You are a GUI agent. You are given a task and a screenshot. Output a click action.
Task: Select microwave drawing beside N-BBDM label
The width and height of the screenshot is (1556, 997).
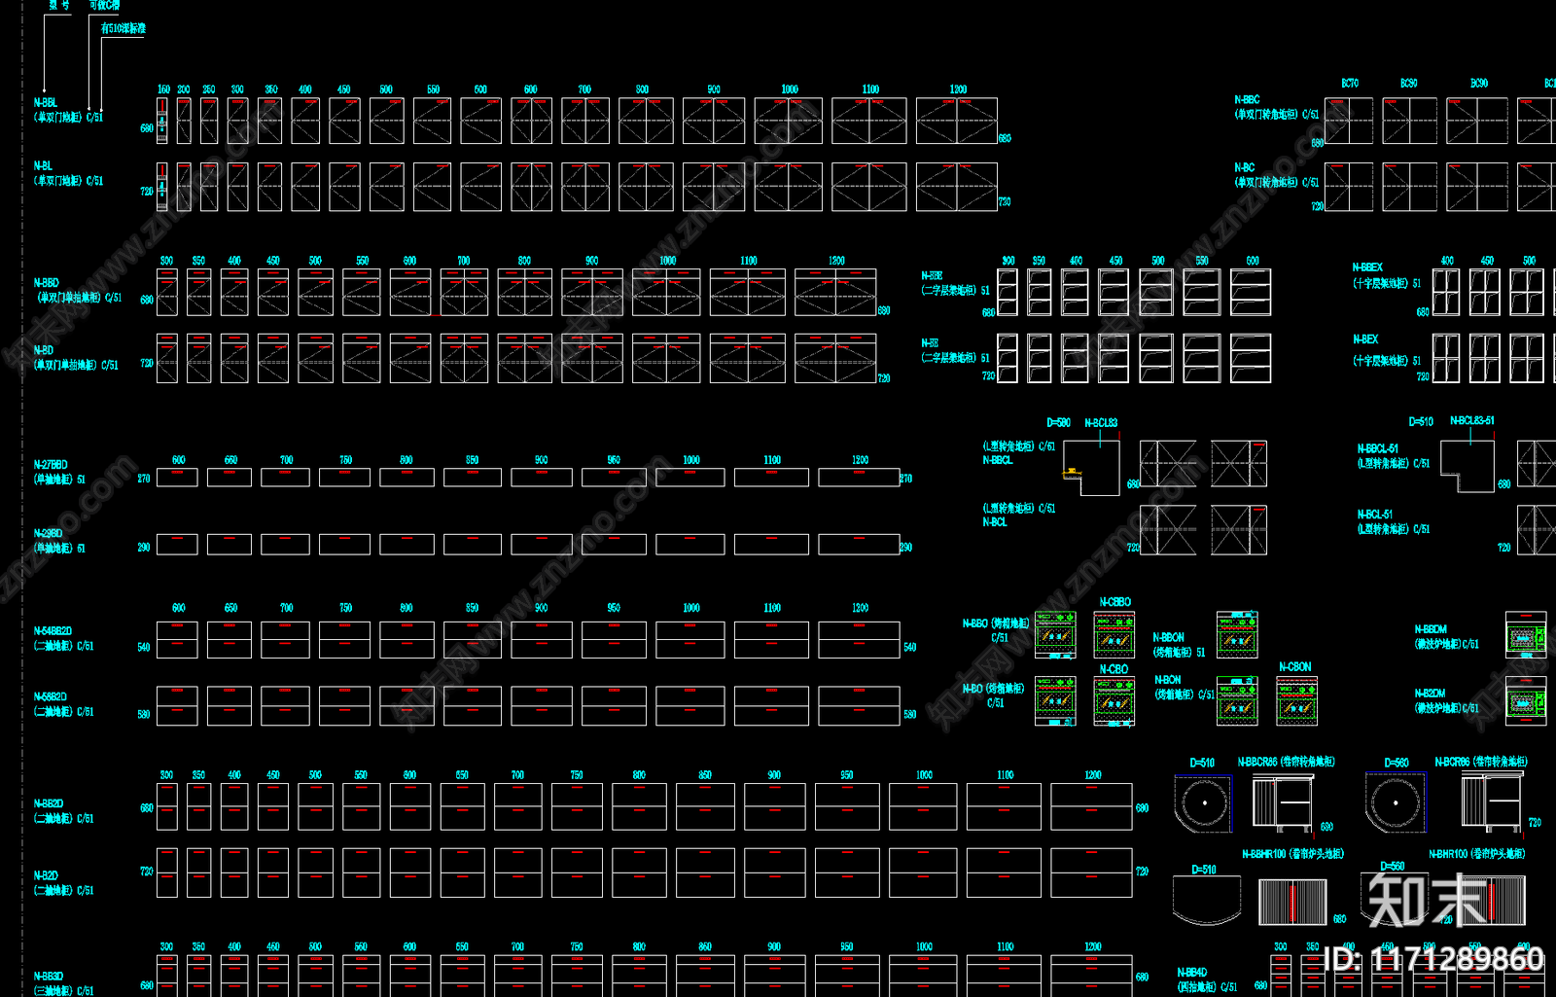(1526, 634)
